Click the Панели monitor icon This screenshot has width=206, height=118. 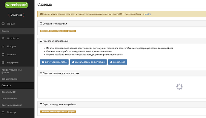point(3,24)
